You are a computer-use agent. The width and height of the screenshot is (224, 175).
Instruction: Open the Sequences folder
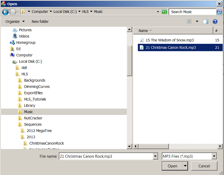click(33, 124)
